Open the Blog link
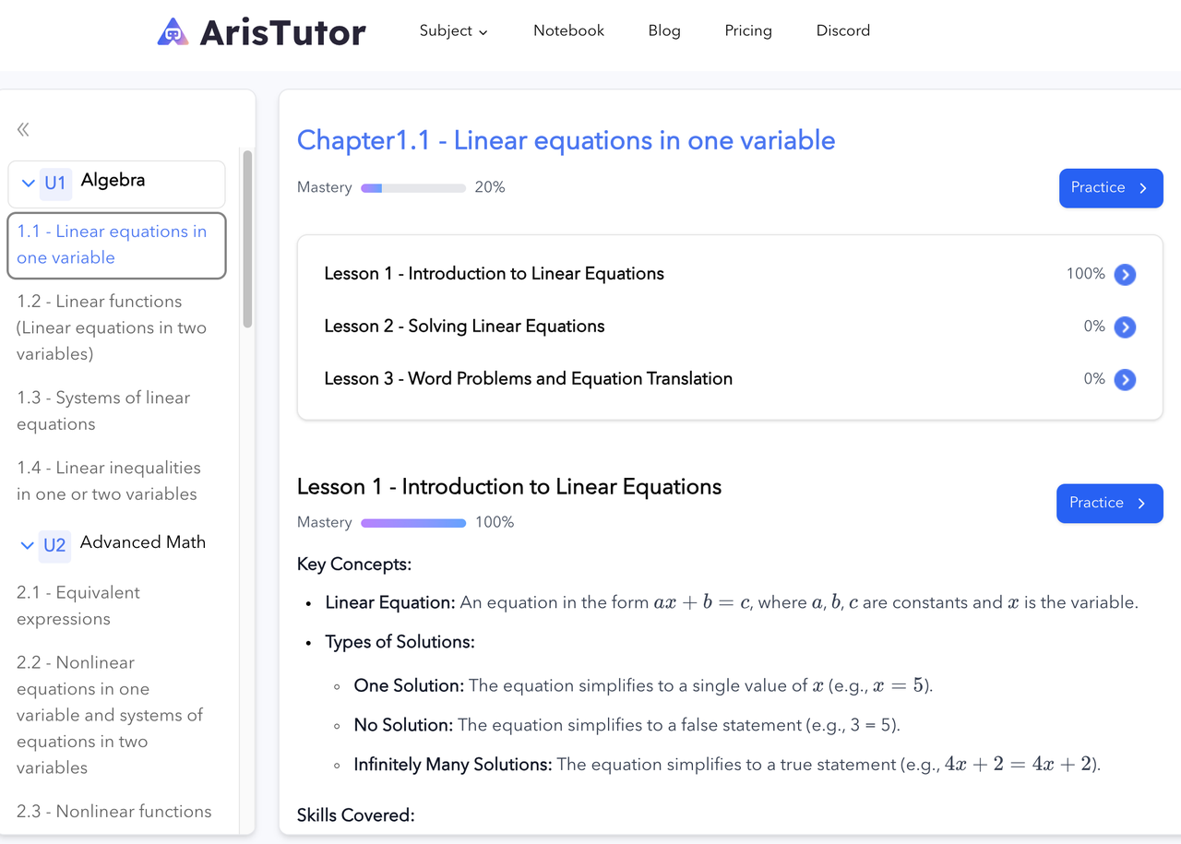Screen dimensions: 1181x844 click(664, 30)
